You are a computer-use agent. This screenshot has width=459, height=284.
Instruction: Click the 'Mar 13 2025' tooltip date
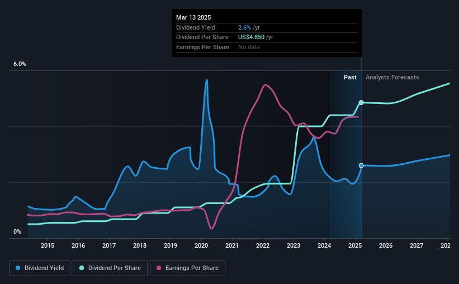click(x=193, y=17)
